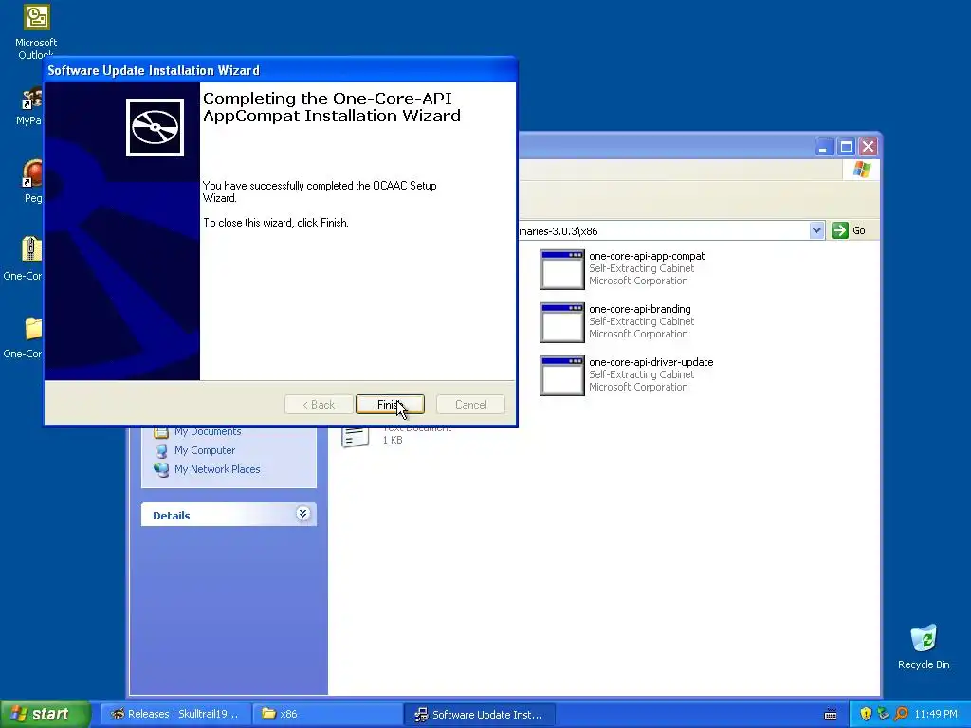This screenshot has width=971, height=728.
Task: Click the address bar path field
Action: [x=663, y=231]
